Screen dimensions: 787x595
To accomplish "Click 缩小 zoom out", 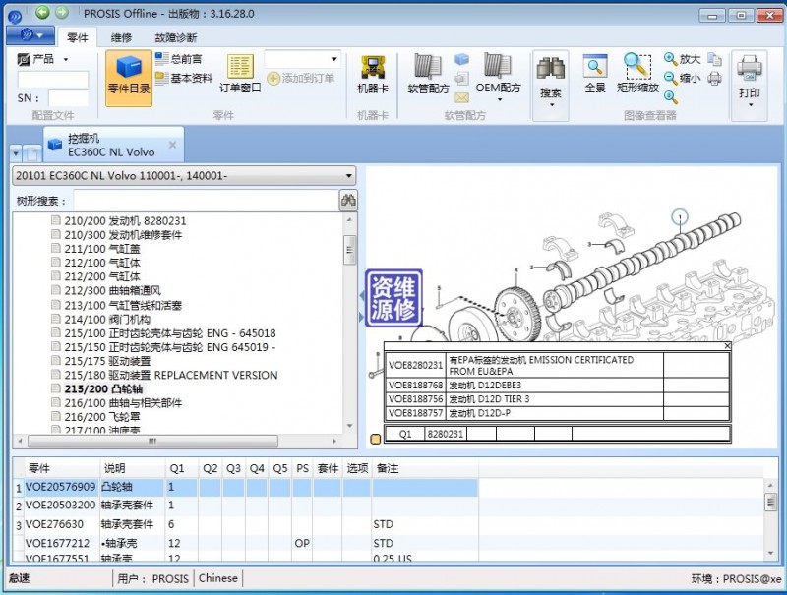I will pos(682,78).
